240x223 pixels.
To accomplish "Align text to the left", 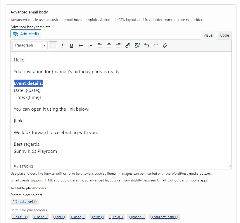I will click(100, 45).
